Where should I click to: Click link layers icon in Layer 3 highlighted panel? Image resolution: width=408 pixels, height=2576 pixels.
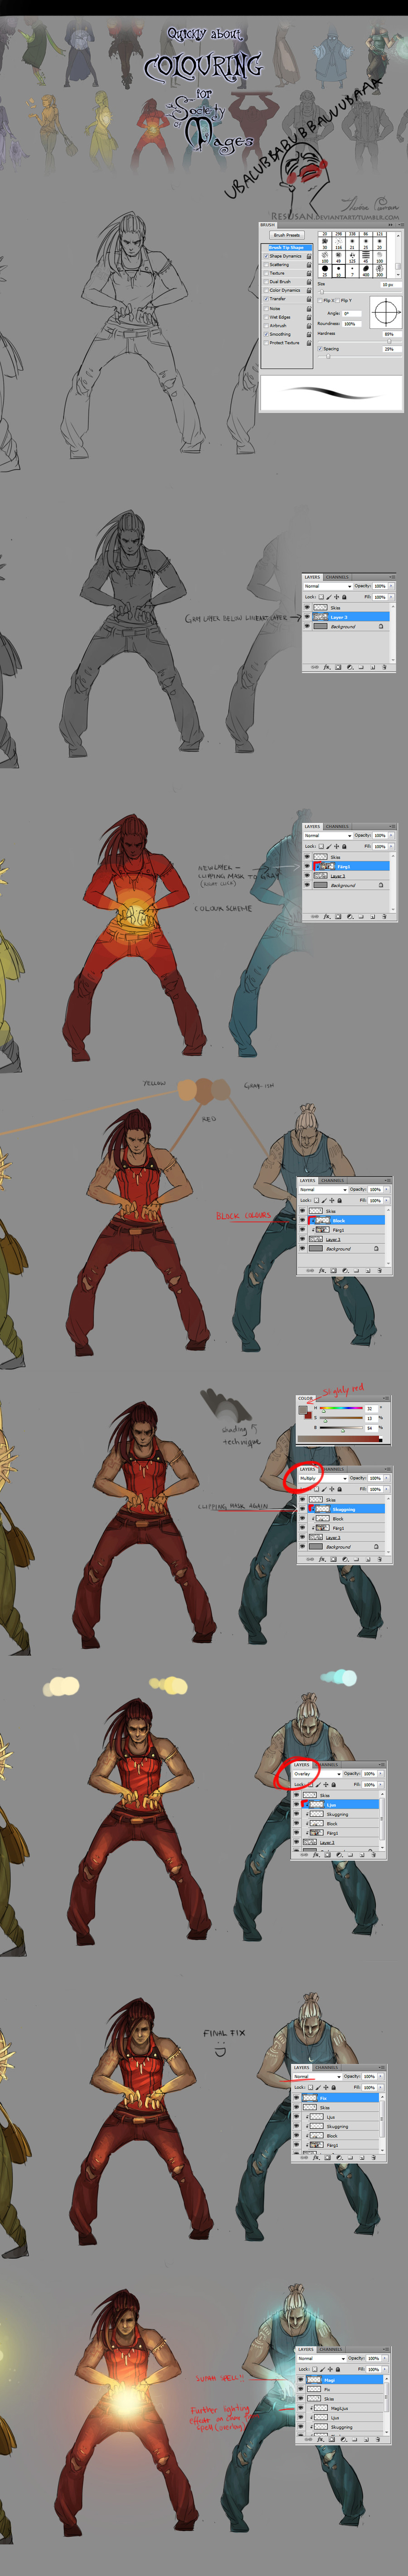coord(315,667)
